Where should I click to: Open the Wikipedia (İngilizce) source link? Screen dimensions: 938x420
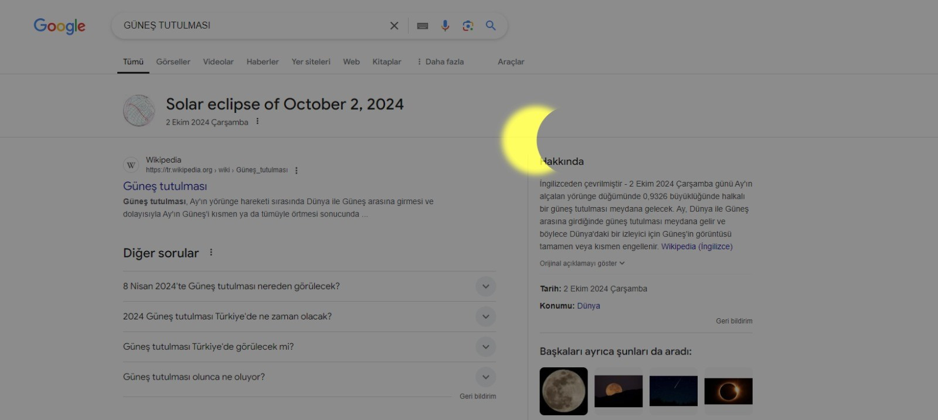pyautogui.click(x=697, y=246)
